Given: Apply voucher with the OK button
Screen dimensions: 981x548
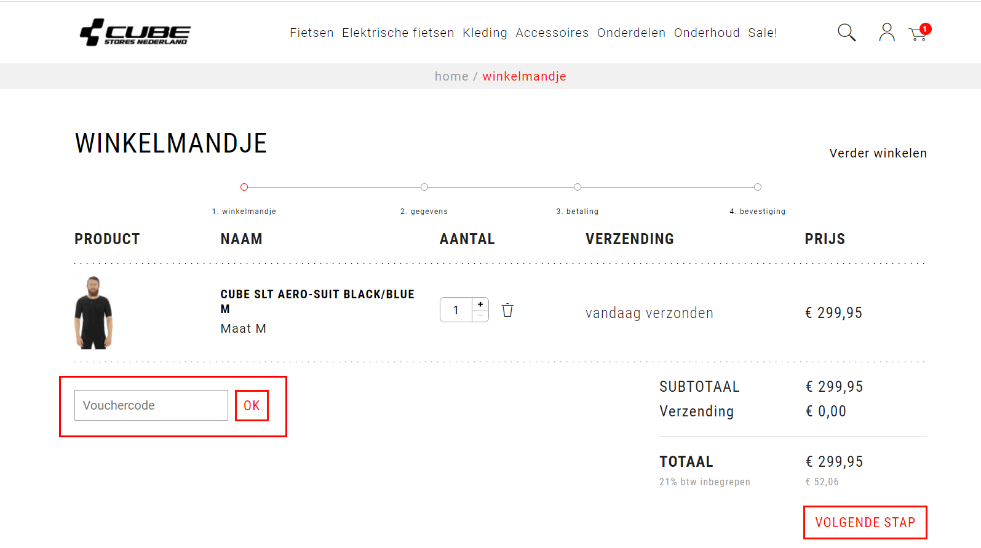Looking at the screenshot, I should coord(252,405).
